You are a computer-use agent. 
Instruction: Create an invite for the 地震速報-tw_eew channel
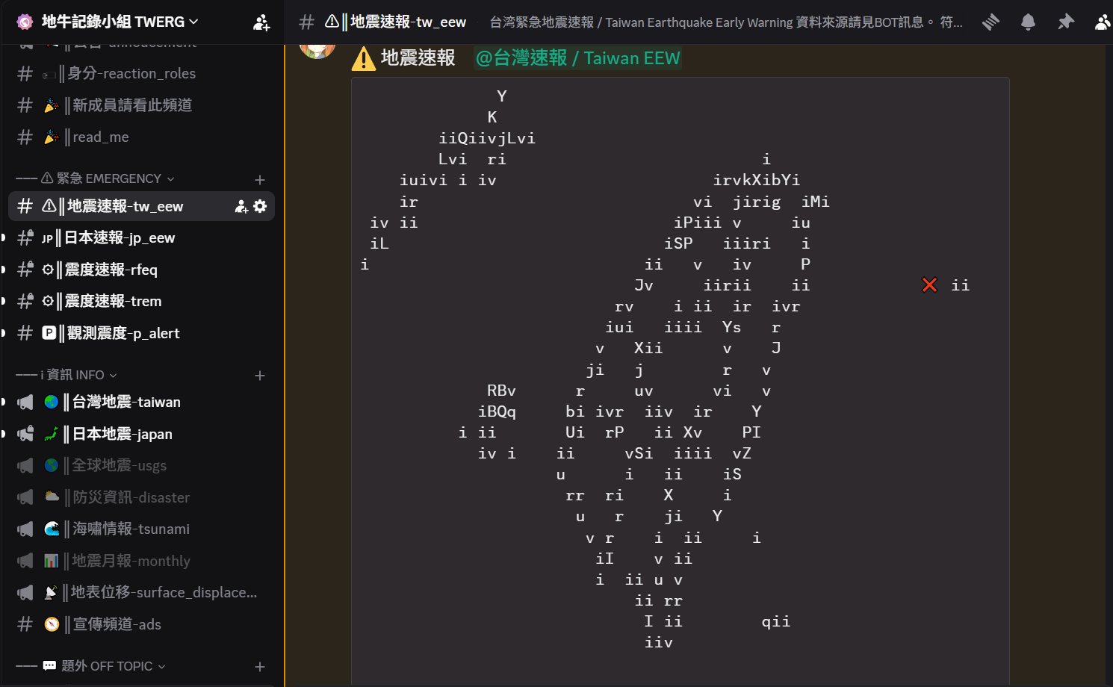tap(241, 206)
